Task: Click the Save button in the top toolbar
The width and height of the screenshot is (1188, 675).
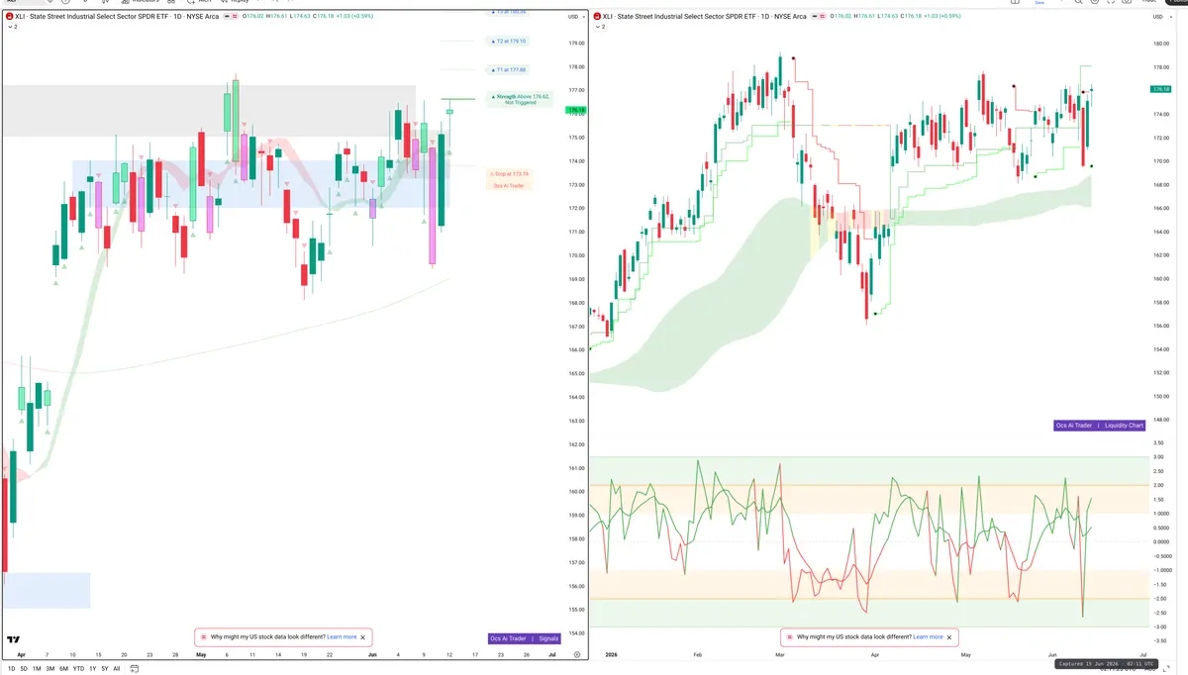Action: click(x=1039, y=3)
